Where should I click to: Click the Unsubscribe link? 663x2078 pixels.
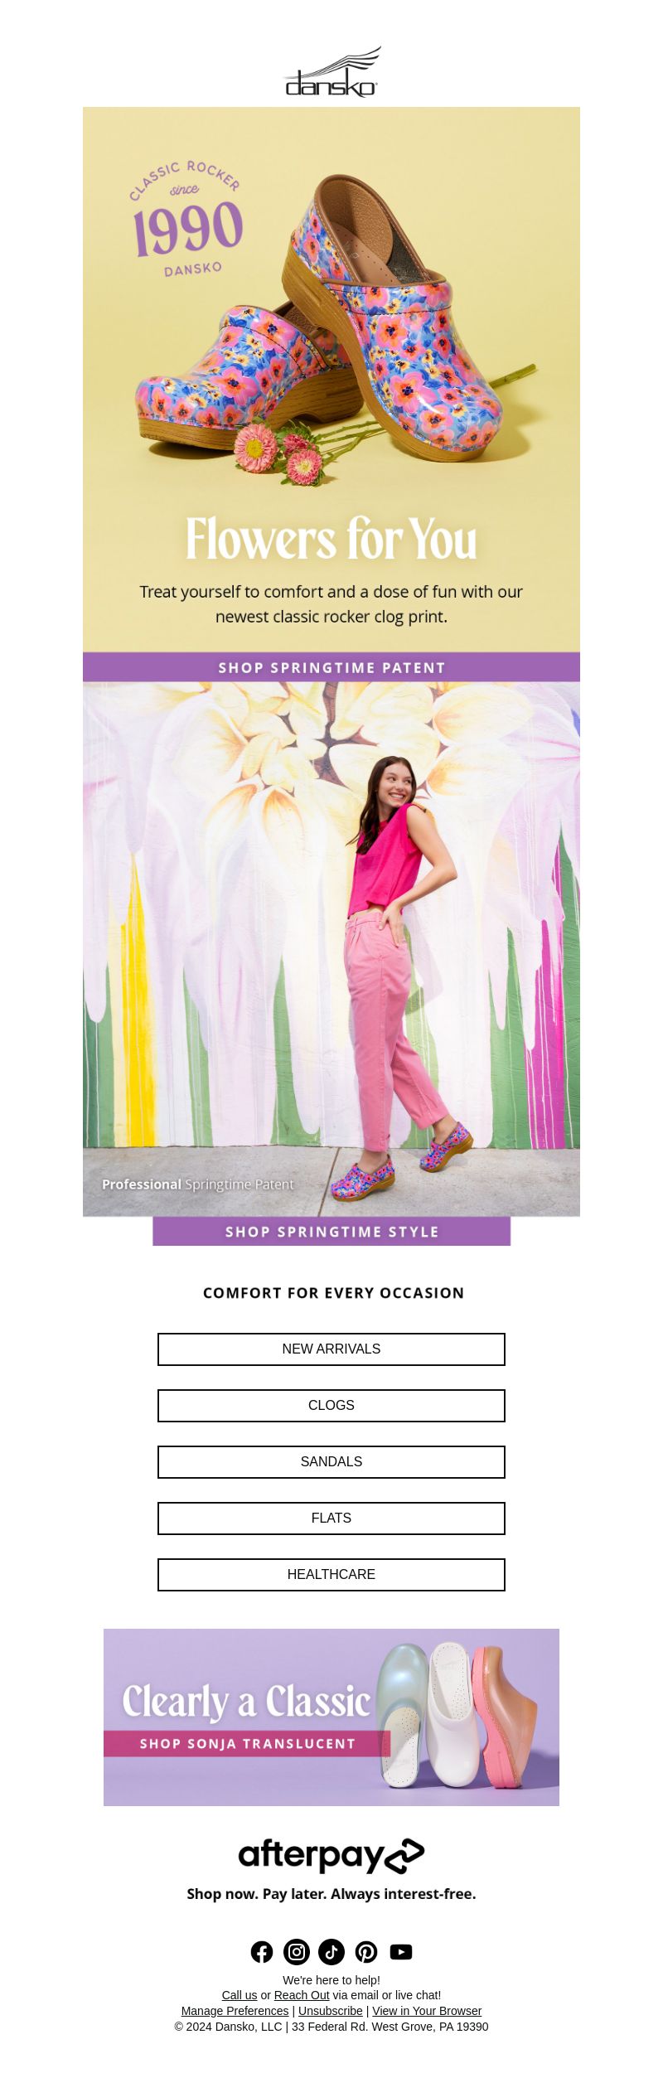tap(331, 2011)
